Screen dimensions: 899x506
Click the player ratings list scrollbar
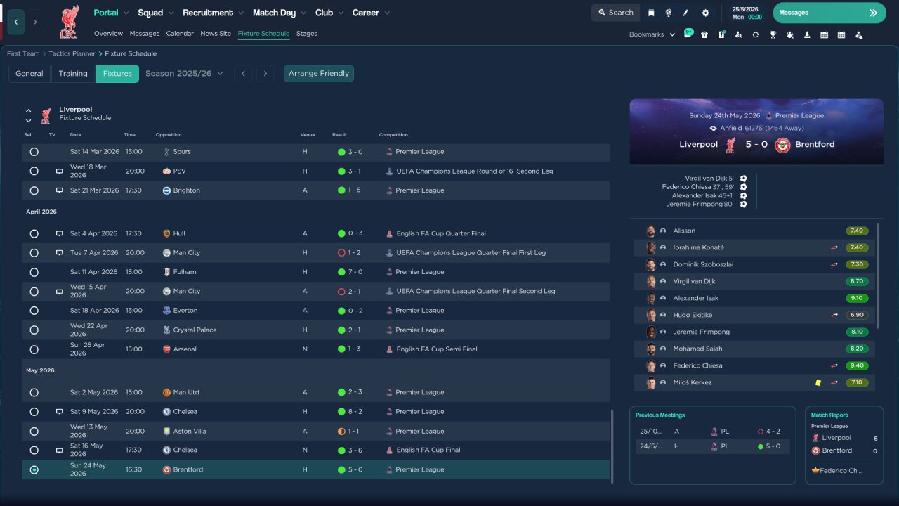(x=878, y=275)
